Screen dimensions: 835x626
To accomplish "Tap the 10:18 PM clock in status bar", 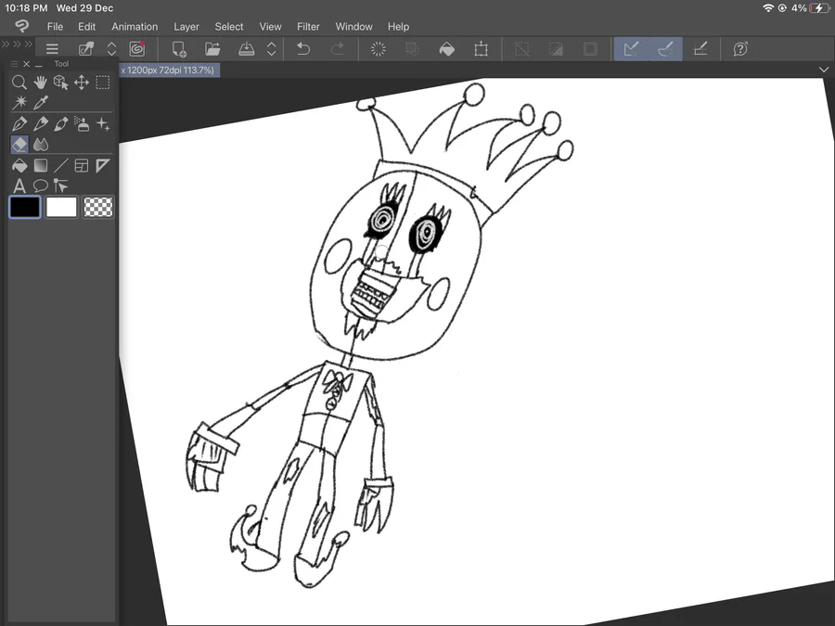I will coord(26,8).
